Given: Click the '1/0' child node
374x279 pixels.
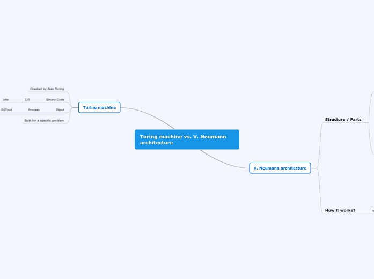Looking at the screenshot, I should click(27, 99).
